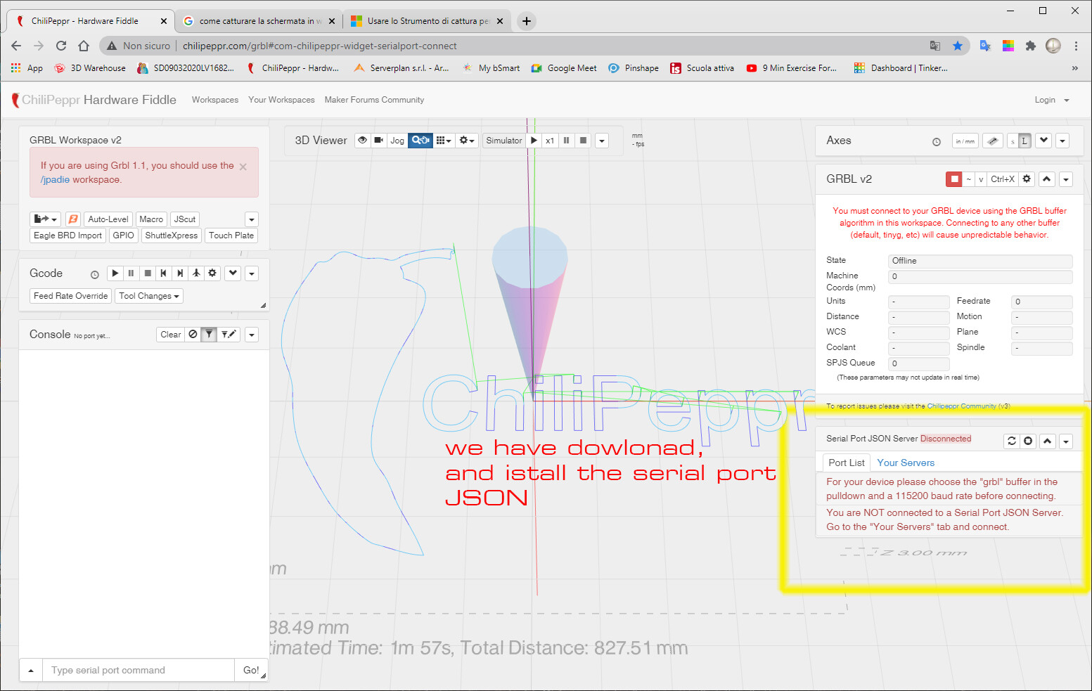This screenshot has height=691, width=1092.
Task: Click the Go! send button
Action: click(251, 670)
